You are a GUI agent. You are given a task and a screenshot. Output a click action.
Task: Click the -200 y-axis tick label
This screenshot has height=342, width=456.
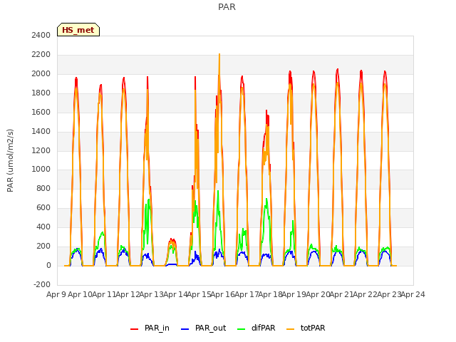pyautogui.click(x=42, y=284)
